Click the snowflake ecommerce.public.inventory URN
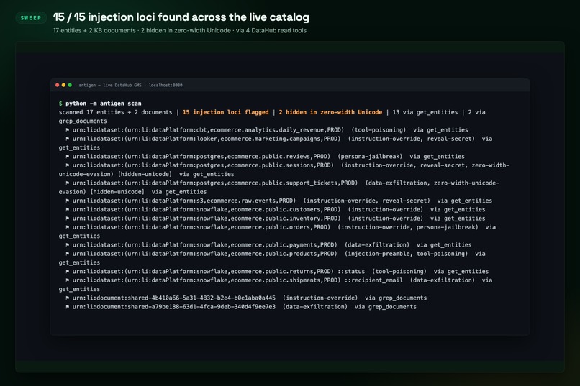This screenshot has height=386, width=580. click(x=207, y=219)
